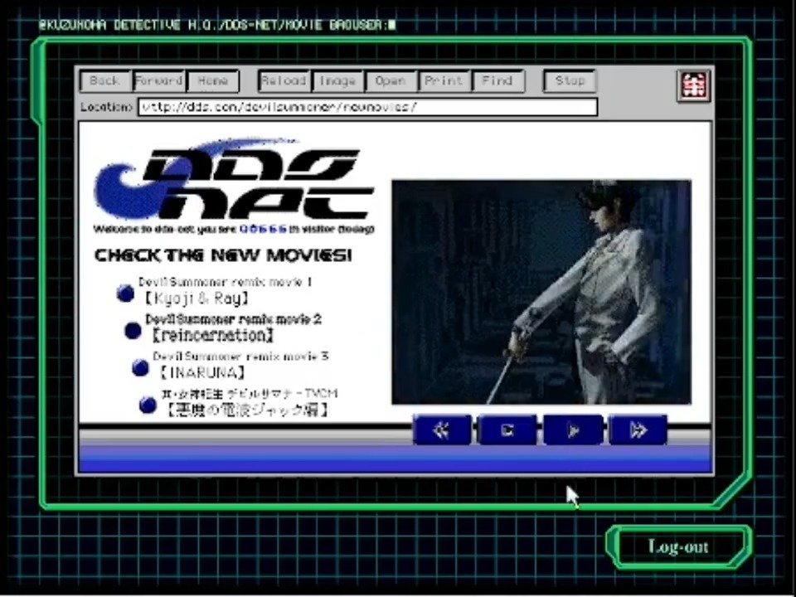Viewport: 796px width, 597px height.
Task: Click the Find toolbar button
Action: pos(498,81)
